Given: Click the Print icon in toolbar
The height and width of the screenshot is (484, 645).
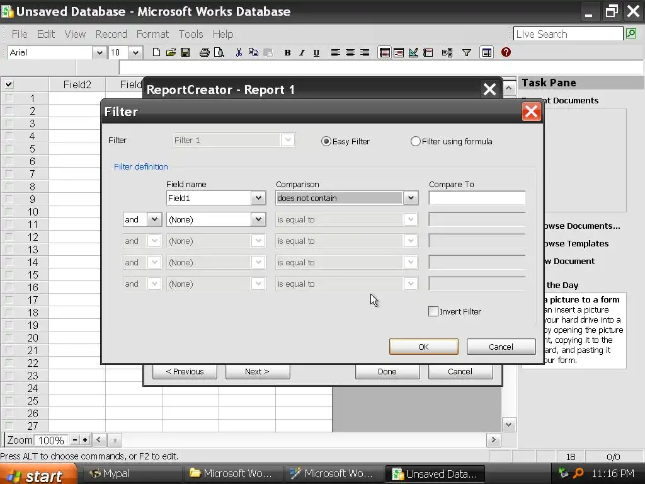Looking at the screenshot, I should point(205,52).
